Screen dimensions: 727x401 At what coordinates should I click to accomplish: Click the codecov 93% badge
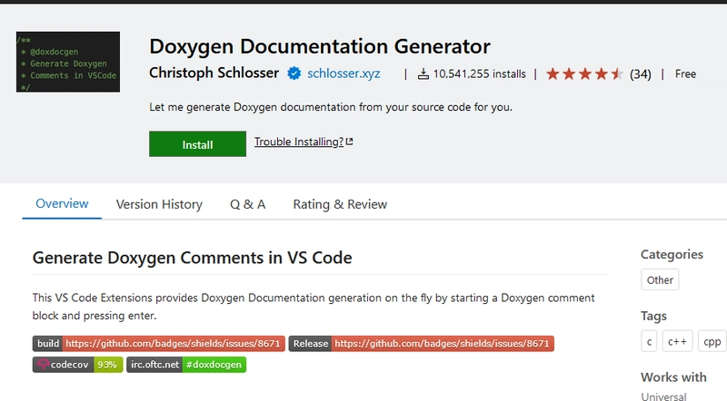click(x=77, y=365)
